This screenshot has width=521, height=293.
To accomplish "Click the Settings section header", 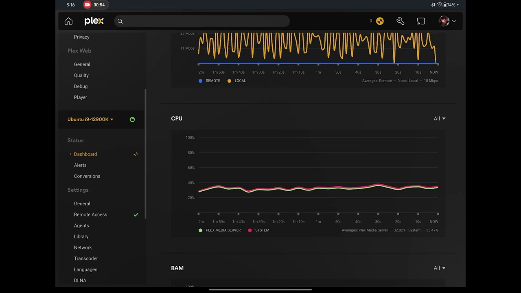I will tap(78, 190).
